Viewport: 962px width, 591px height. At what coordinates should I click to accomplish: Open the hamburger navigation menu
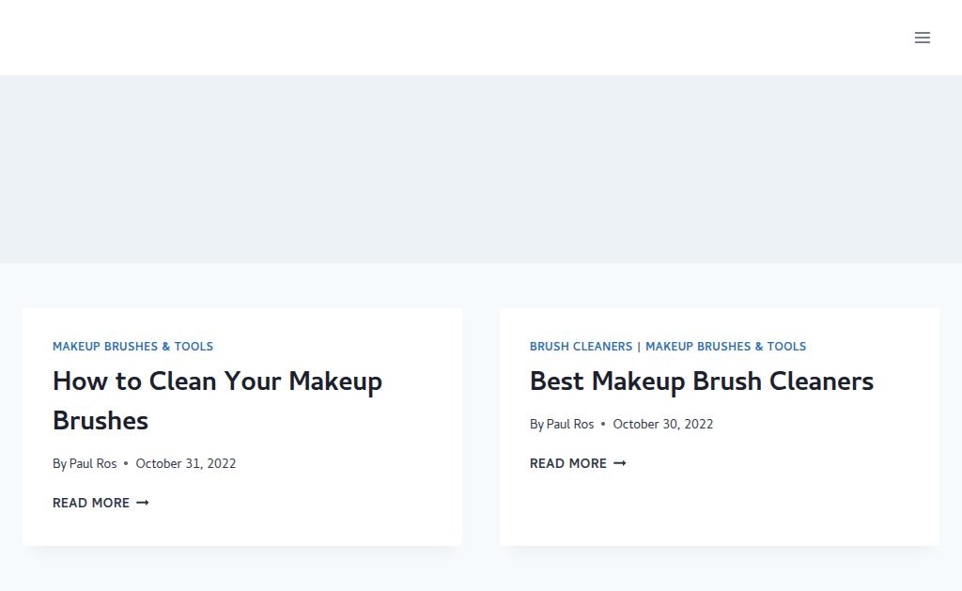tap(923, 38)
